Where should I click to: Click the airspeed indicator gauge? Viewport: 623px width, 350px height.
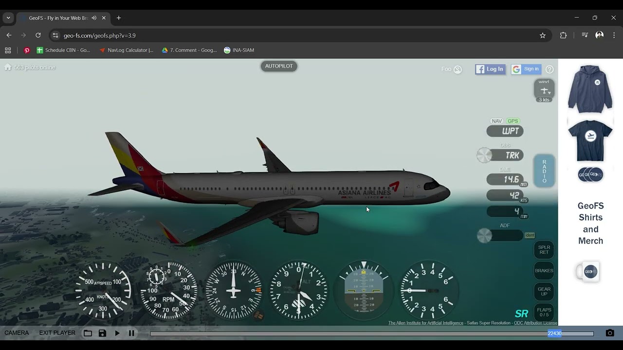pyautogui.click(x=103, y=290)
